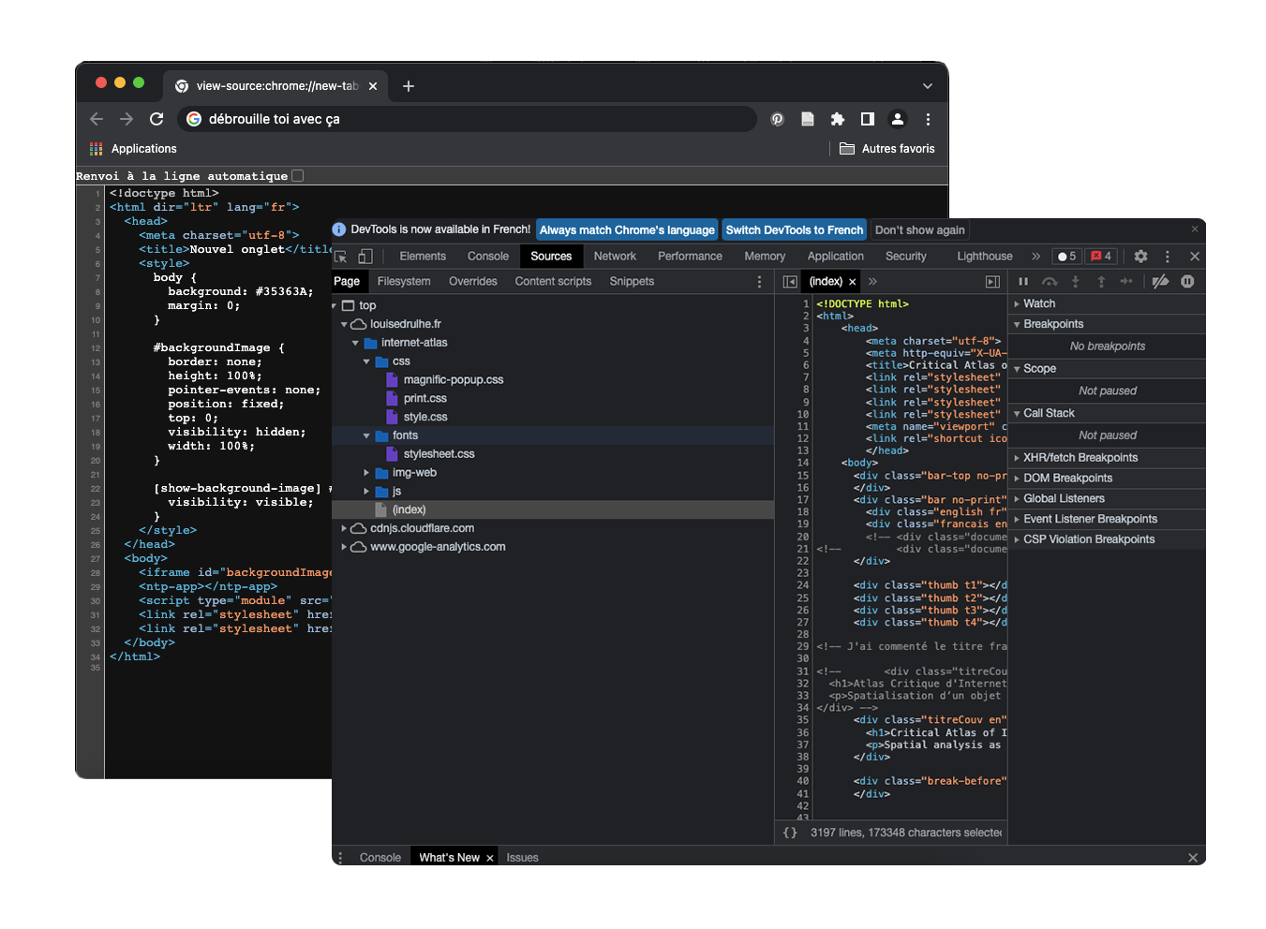
Task: Open the Pinterest extension icon
Action: click(777, 119)
